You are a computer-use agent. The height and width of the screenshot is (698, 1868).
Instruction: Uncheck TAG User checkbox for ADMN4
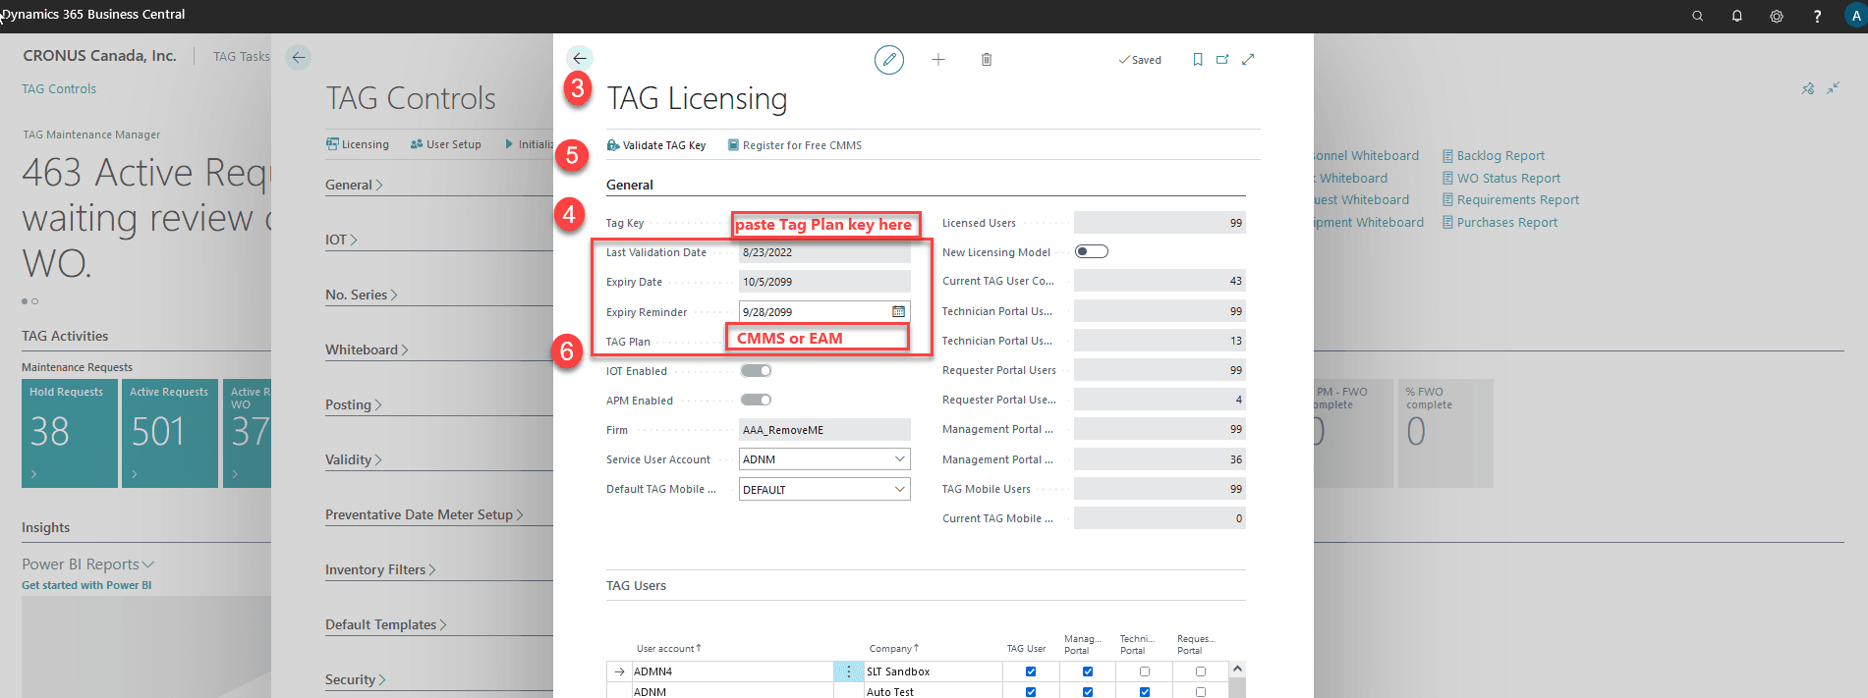click(x=1030, y=671)
